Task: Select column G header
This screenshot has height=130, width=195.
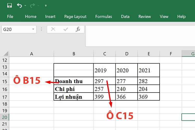Action: [188, 54]
